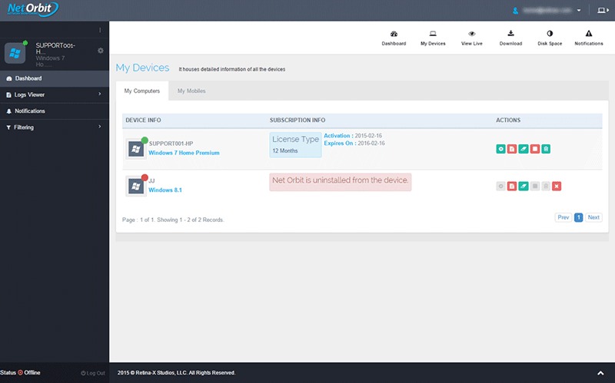Image resolution: width=615 pixels, height=383 pixels.
Task: Click green eraser action for SUPPORT001-HP
Action: pyautogui.click(x=524, y=149)
